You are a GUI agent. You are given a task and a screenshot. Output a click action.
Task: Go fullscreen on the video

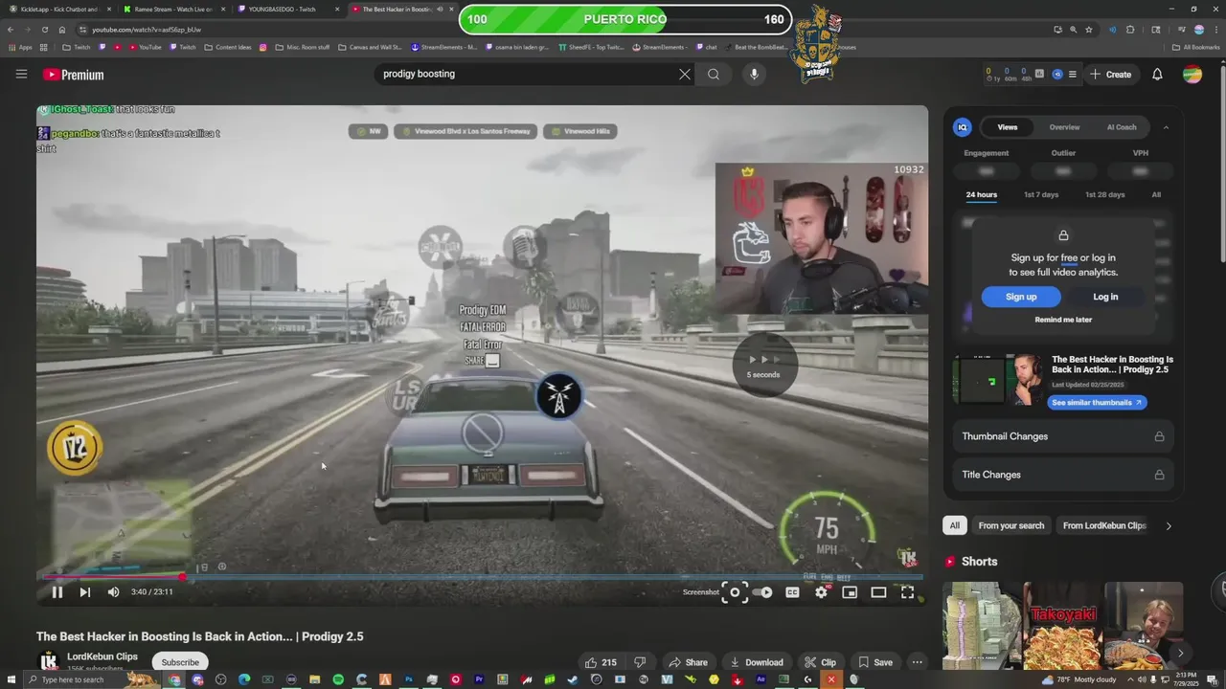908,592
